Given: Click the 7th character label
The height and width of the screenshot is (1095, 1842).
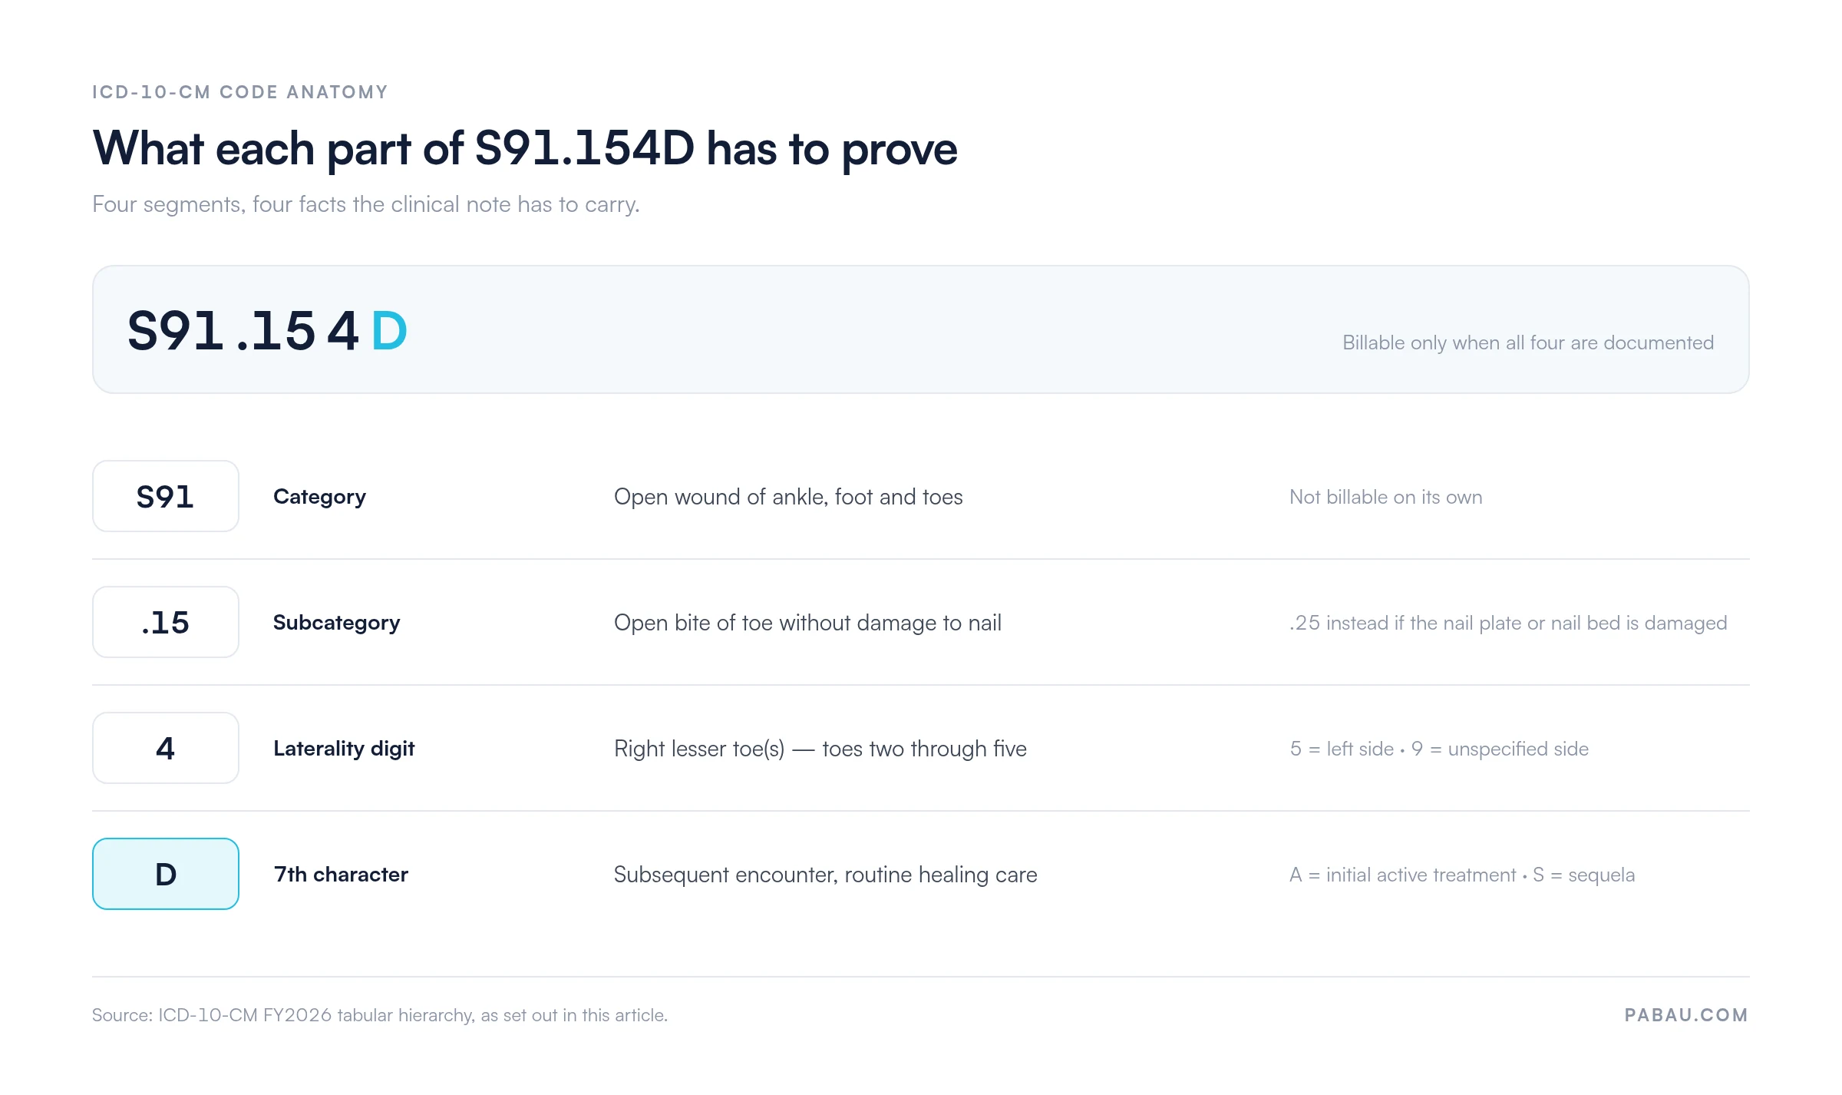Looking at the screenshot, I should pos(341,875).
